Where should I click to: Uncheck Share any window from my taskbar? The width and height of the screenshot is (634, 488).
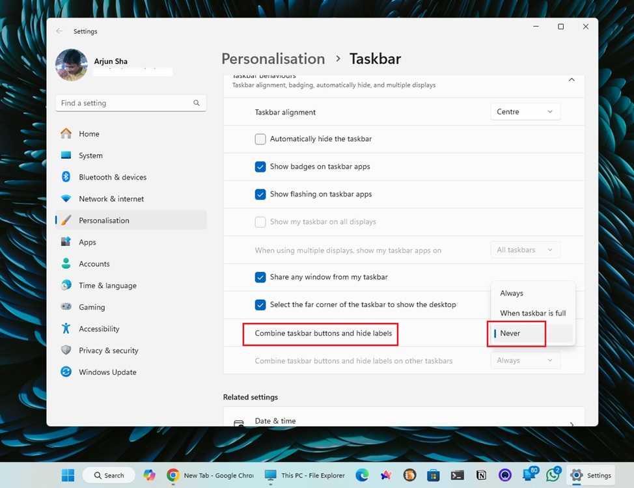pyautogui.click(x=260, y=277)
